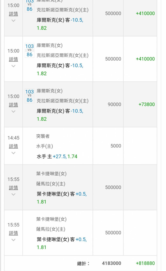This screenshot has width=166, height=271.
Task: Expand chevron in second 15:00 row
Action: 14,66
